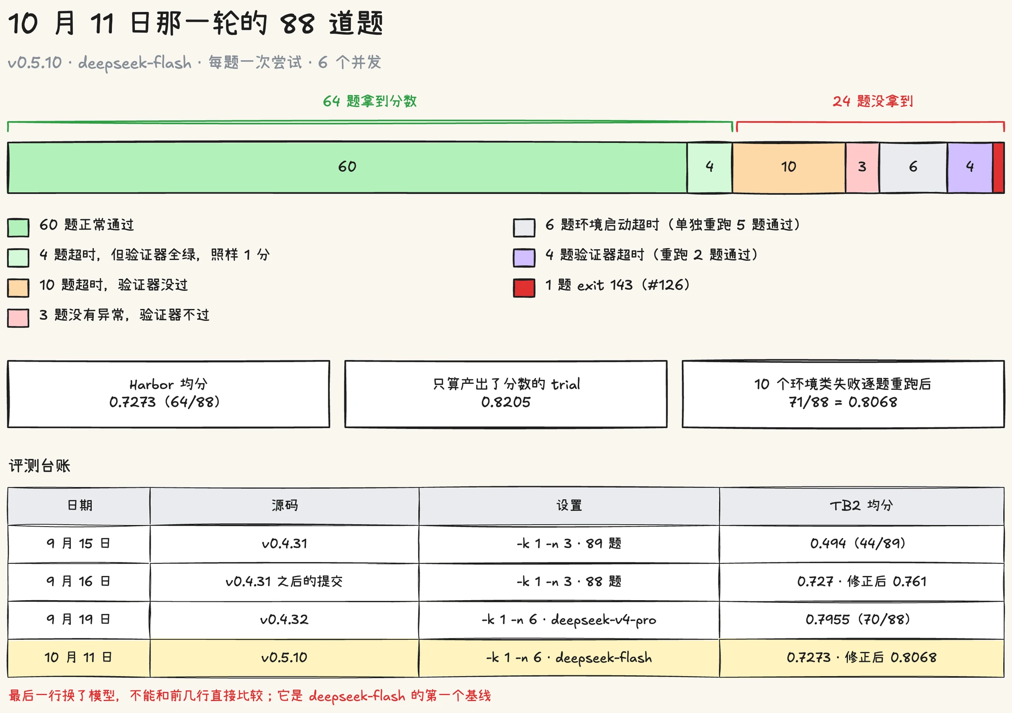Viewport: 1012px width, 713px height.
Task: Click the 设置 column header
Action: point(569,506)
